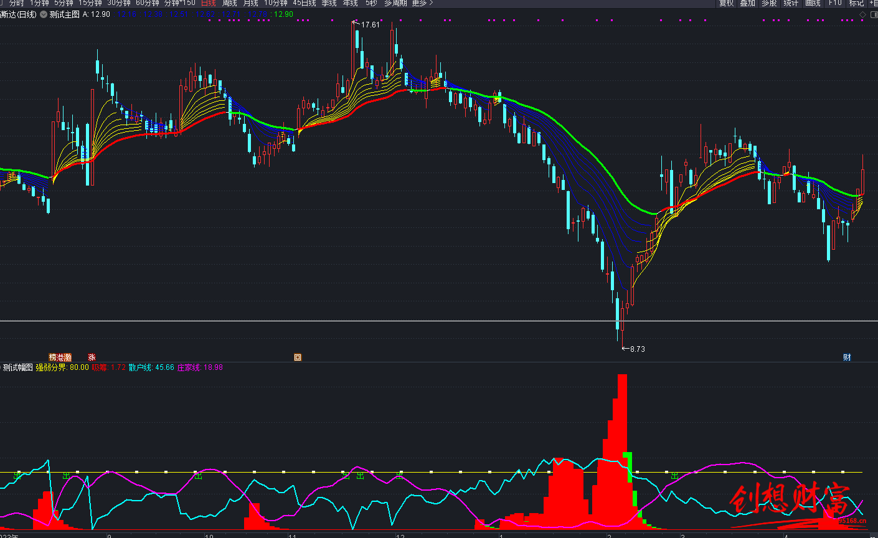Click the 散户线: 45.66 value
Image resolution: width=878 pixels, height=538 pixels.
click(x=151, y=367)
